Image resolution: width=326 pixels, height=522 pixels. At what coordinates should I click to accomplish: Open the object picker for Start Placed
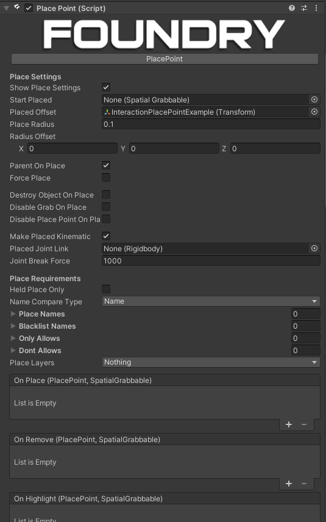pyautogui.click(x=314, y=99)
